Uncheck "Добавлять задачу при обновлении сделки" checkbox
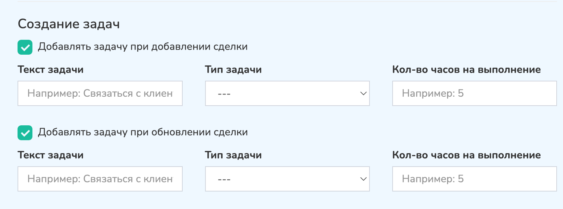 (x=25, y=133)
